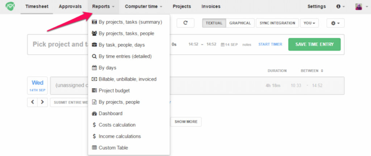Go to previous week arrow
Image resolution: width=371 pixels, height=156 pixels.
pyautogui.click(x=32, y=102)
